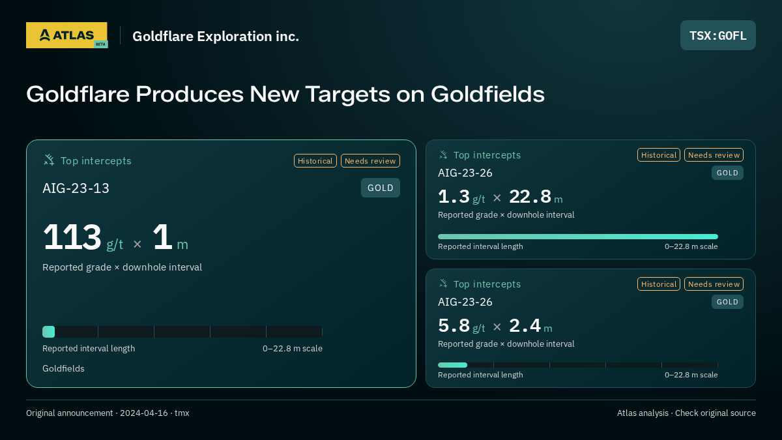Click the headline Goldflare Produces New Targets on Goldfields
The height and width of the screenshot is (440, 782).
(285, 95)
